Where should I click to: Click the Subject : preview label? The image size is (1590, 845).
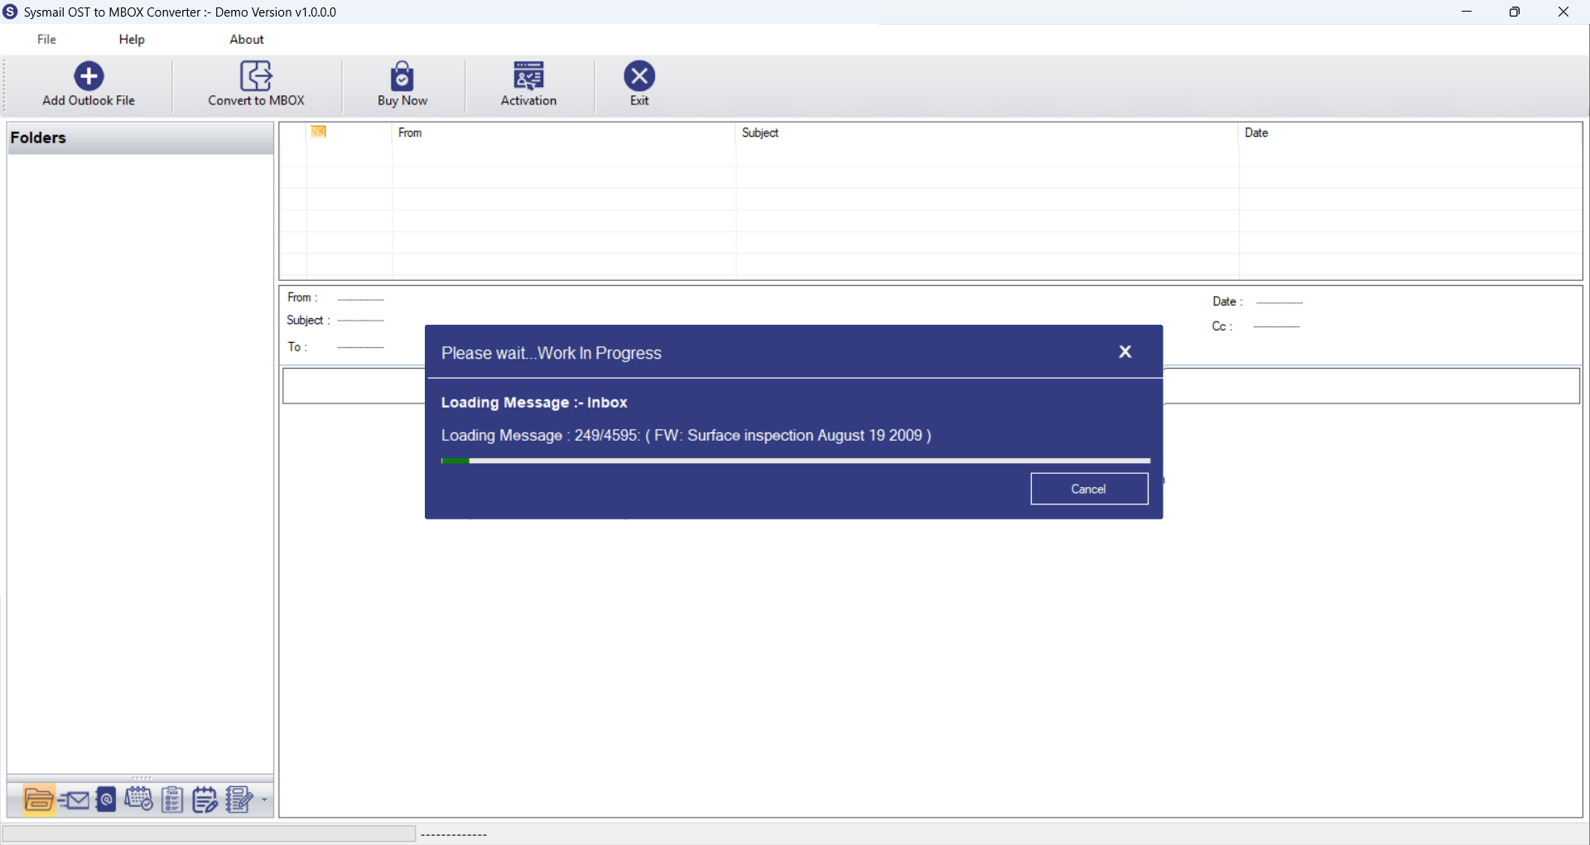click(308, 321)
